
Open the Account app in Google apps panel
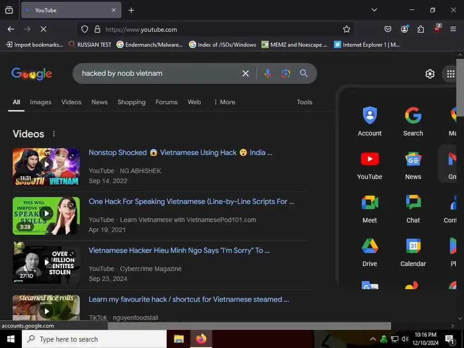click(370, 121)
